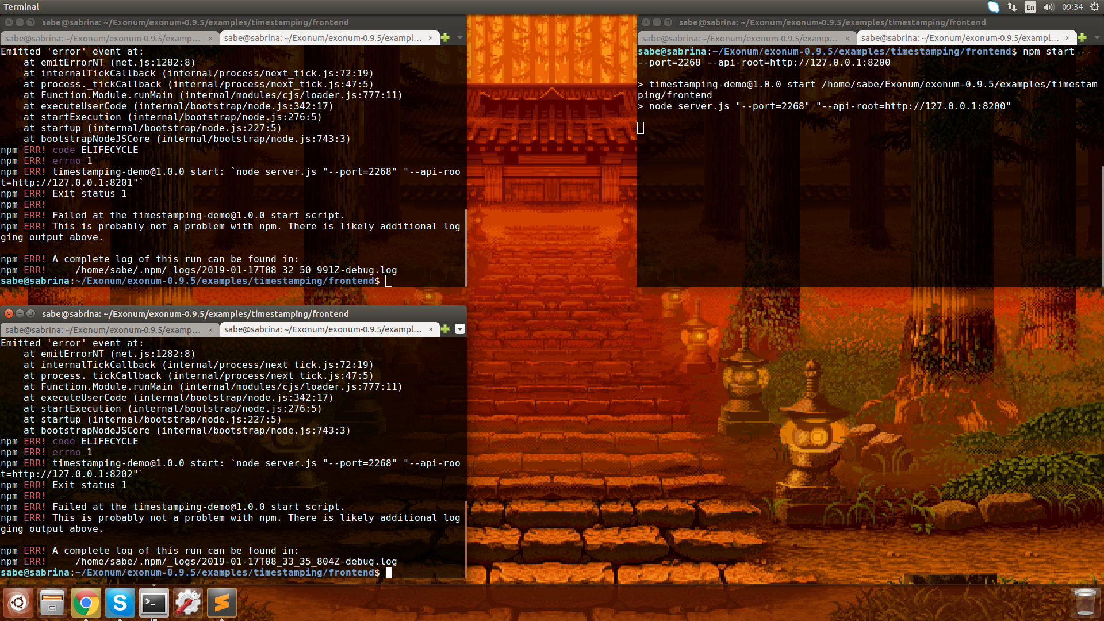Click the green plus to add a terminal tab

coord(446,38)
